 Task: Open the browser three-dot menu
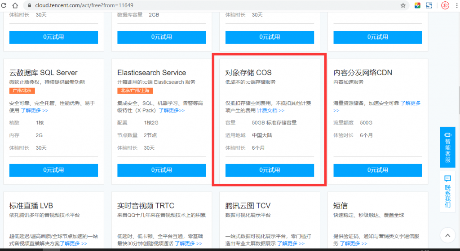click(x=457, y=5)
